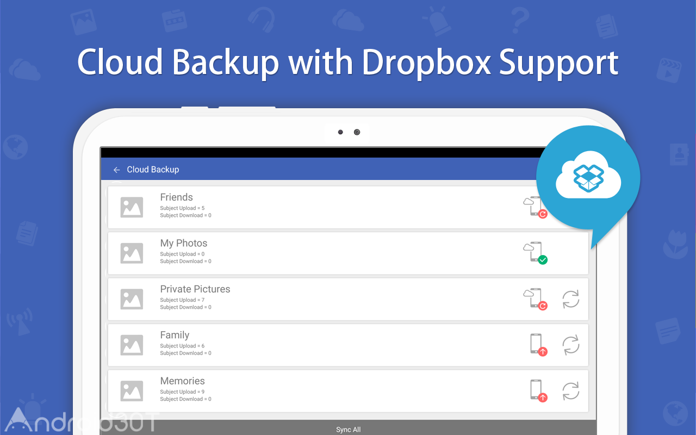Viewport: 696px width, 435px height.
Task: Open the Memories album thumbnail
Action: point(132,391)
